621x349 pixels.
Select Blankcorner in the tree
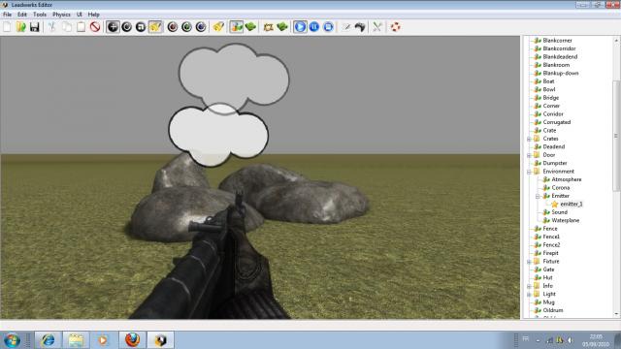(557, 41)
